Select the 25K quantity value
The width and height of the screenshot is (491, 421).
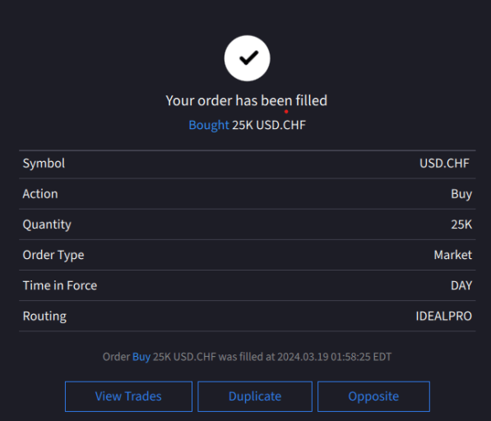461,224
